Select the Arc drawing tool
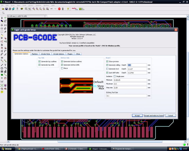The image size is (189, 151). tap(5, 68)
